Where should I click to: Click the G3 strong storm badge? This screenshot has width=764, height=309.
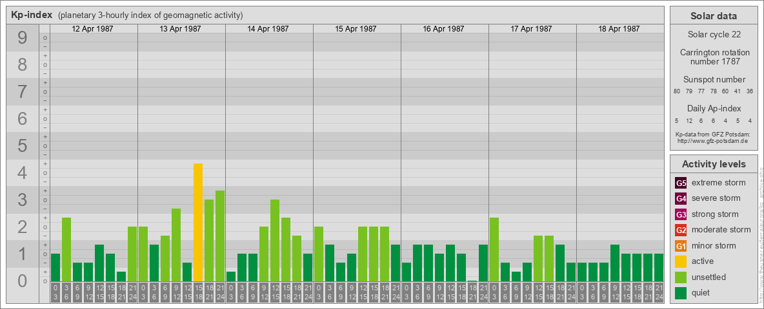point(681,214)
